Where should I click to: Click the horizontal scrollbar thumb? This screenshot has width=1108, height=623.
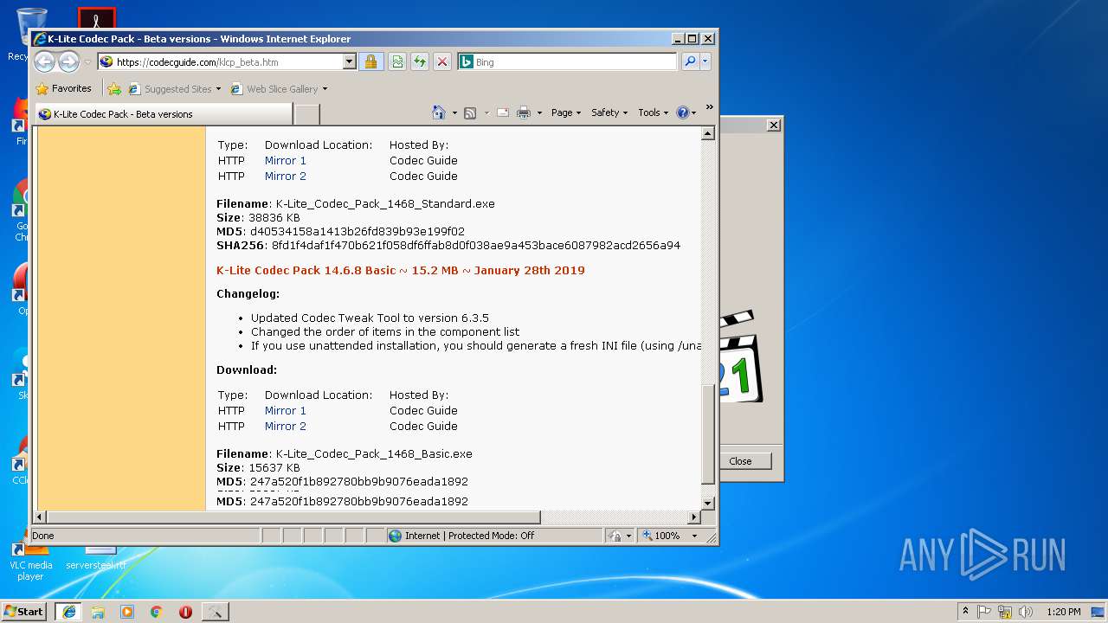pyautogui.click(x=293, y=517)
